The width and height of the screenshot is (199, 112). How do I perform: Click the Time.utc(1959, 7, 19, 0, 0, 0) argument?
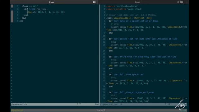tap(126, 66)
